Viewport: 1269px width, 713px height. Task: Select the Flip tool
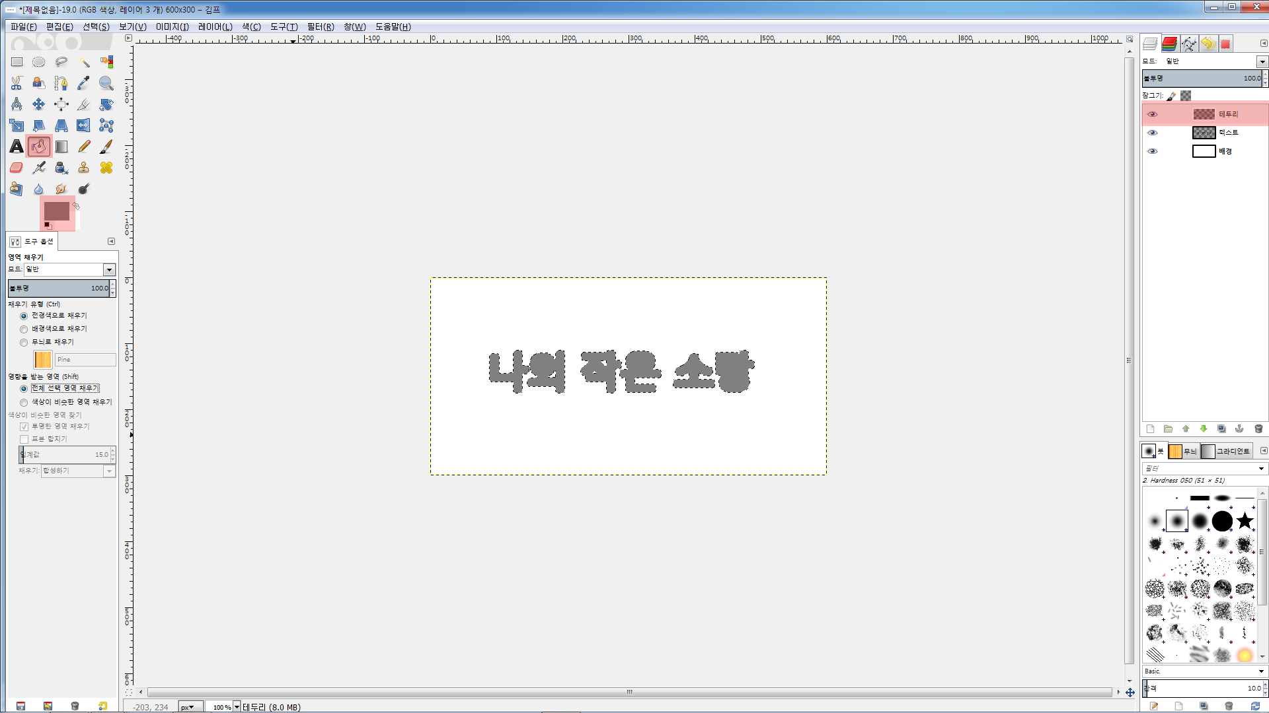pos(84,125)
